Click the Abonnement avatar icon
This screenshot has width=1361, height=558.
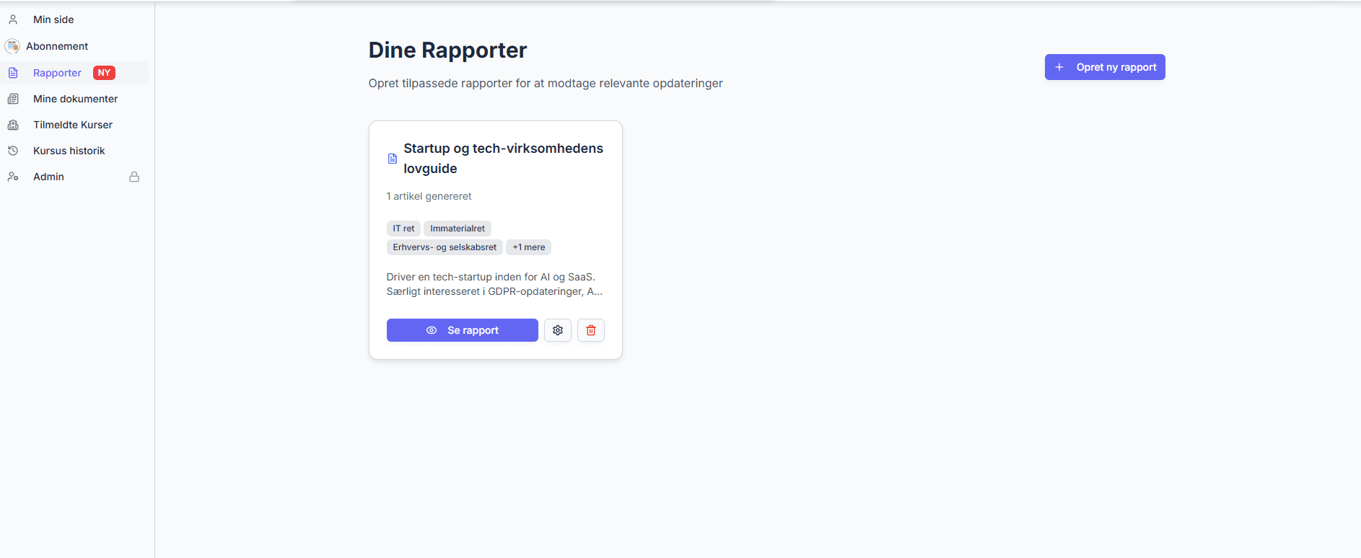click(12, 46)
